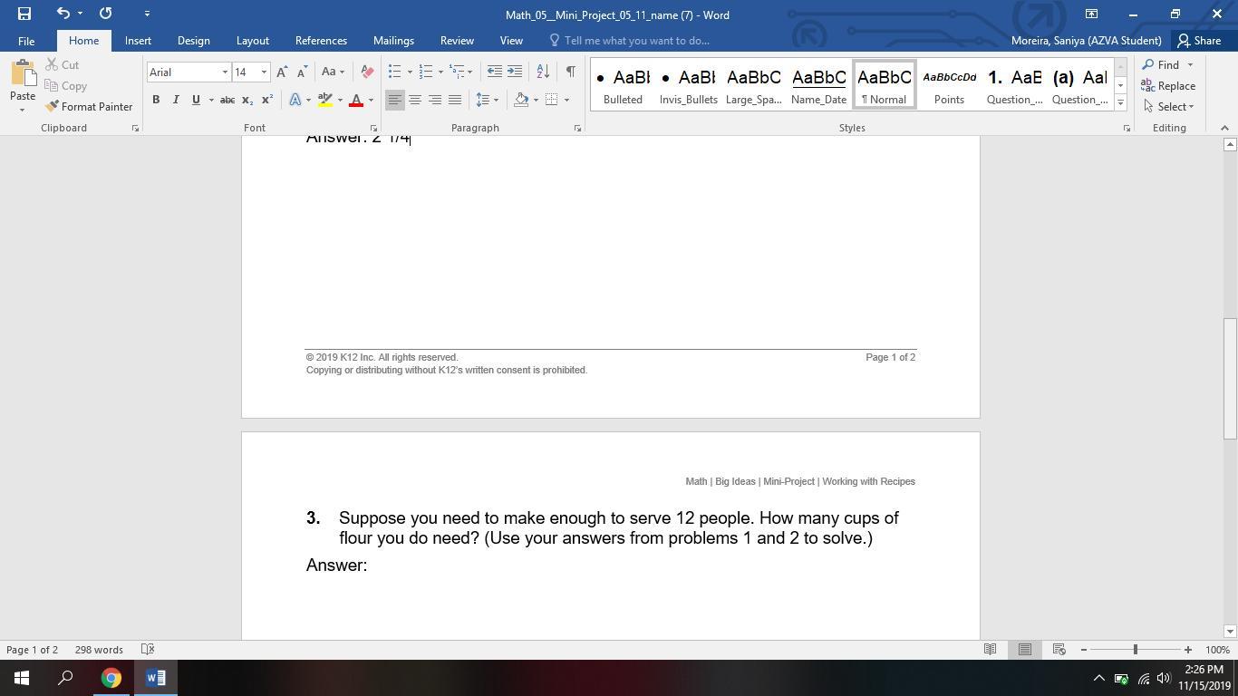Toggle Center paragraph alignment
This screenshot has width=1238, height=696.
(415, 100)
